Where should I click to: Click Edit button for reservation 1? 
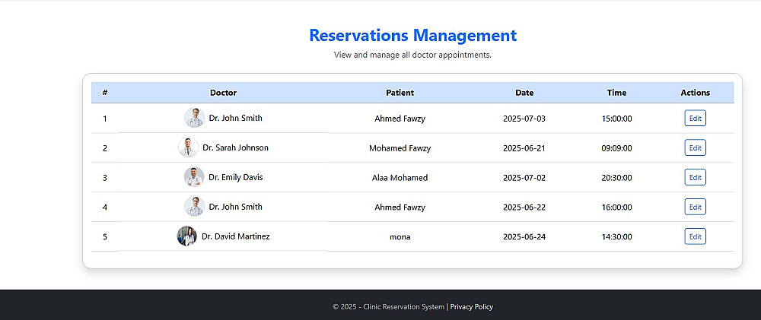[x=695, y=119]
